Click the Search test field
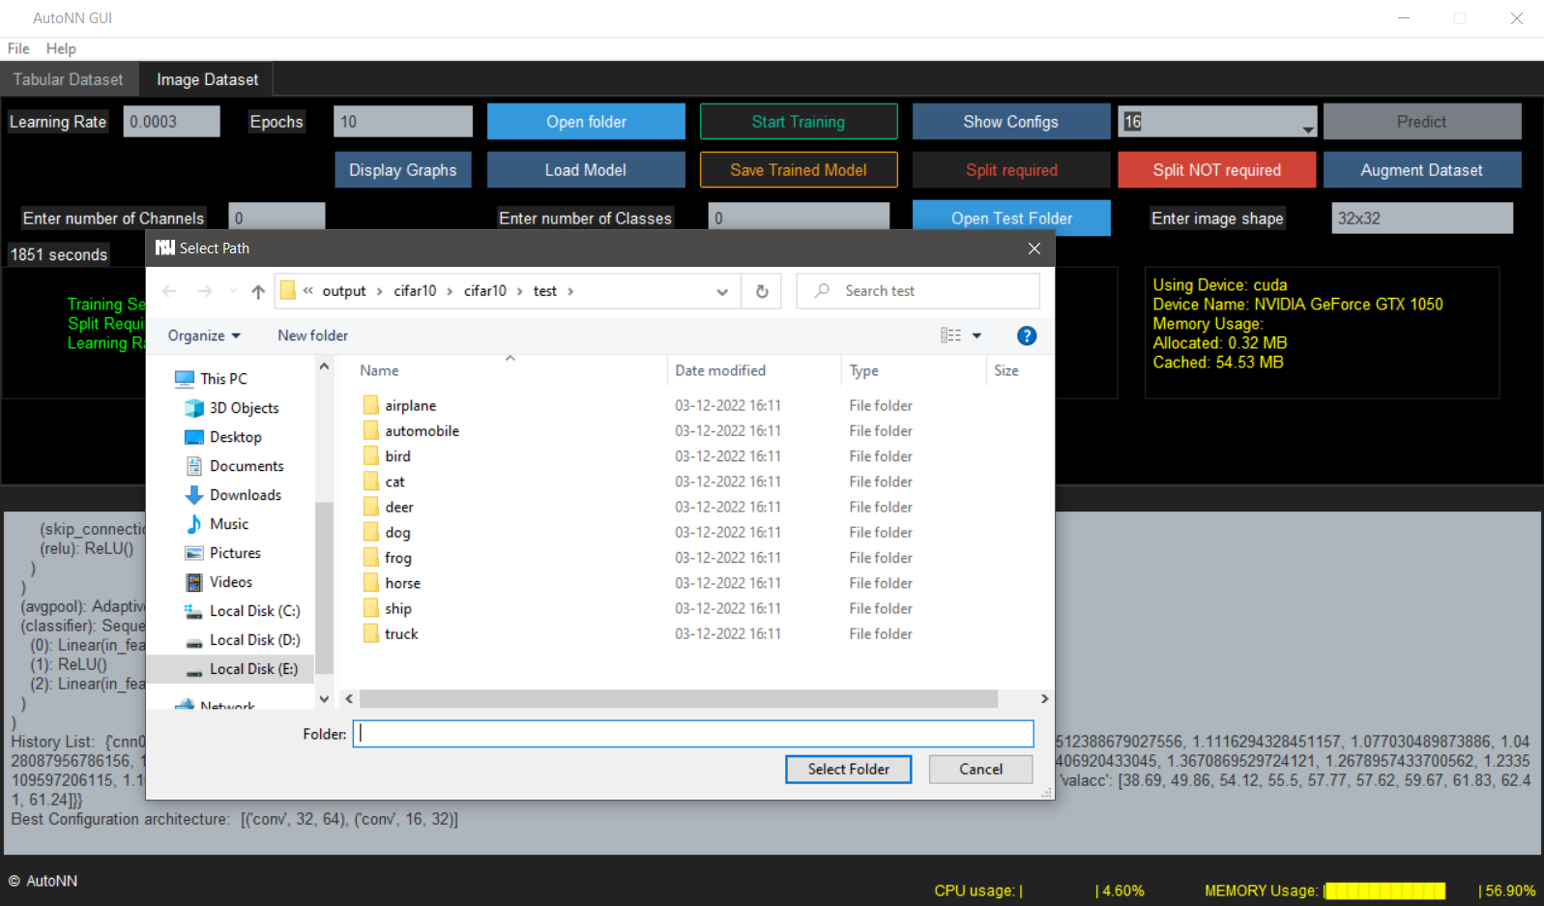Screen dimensions: 1544x906 [918, 291]
